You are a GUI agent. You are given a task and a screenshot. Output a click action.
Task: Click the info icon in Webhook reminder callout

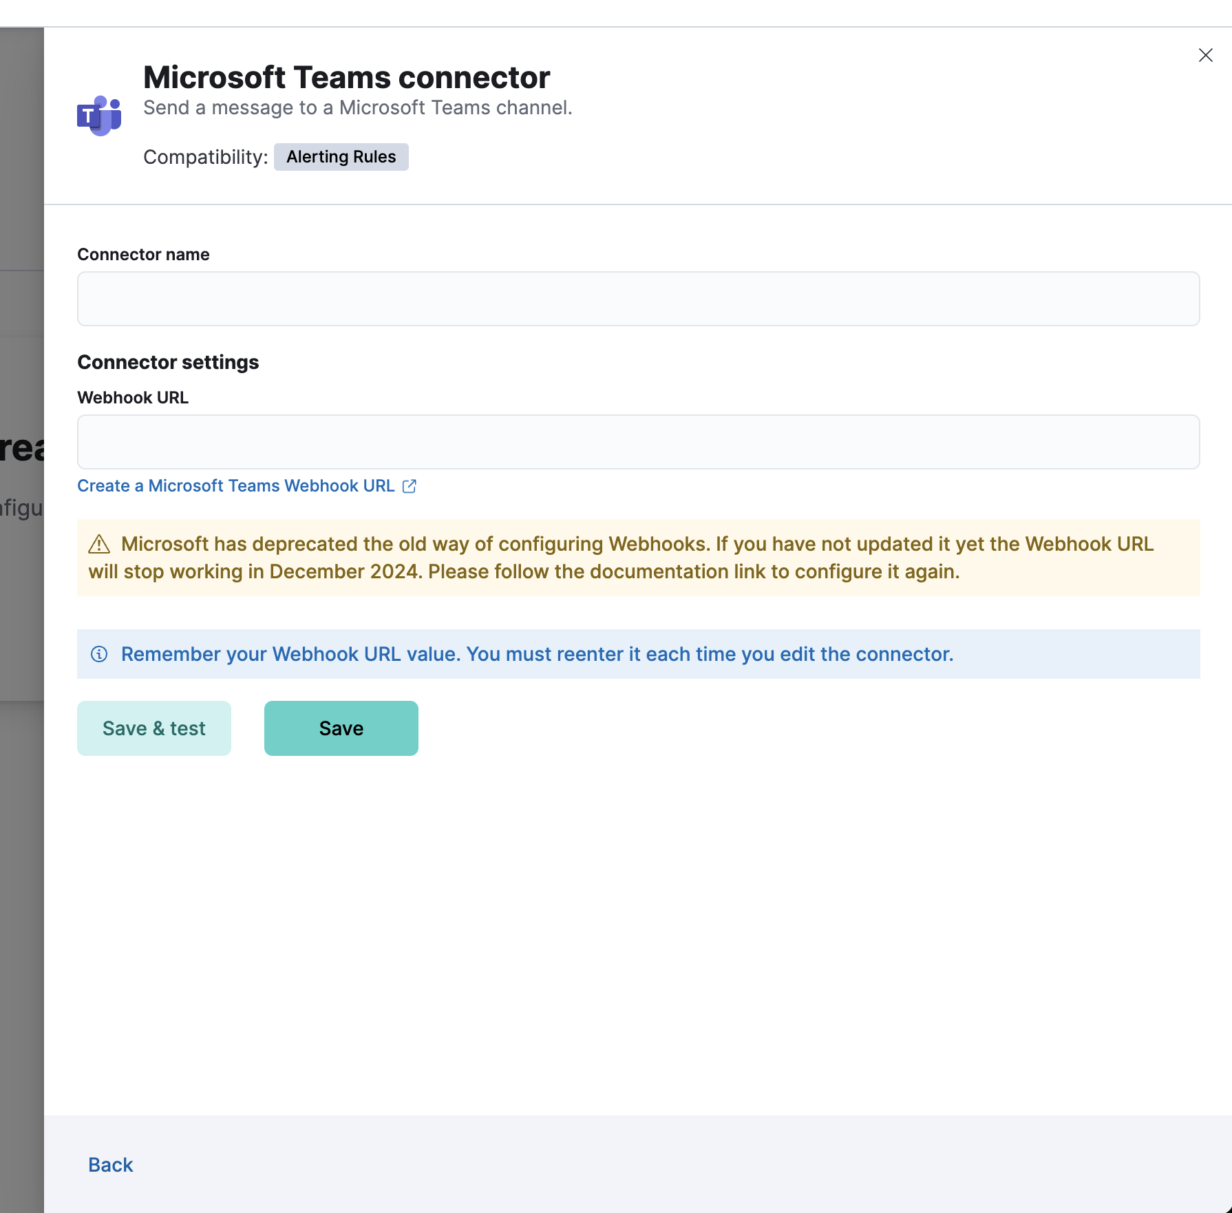coord(99,654)
